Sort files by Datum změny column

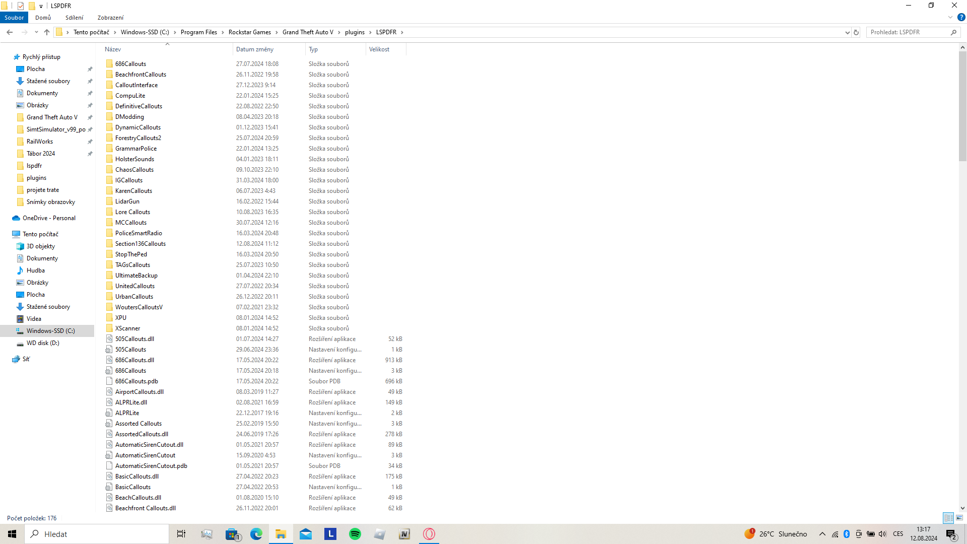(255, 49)
